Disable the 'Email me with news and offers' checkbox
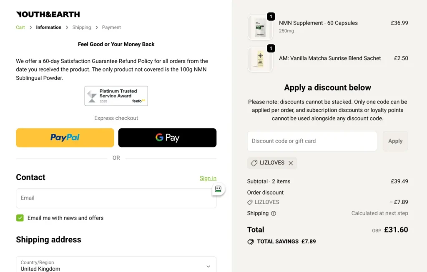427x272 pixels. [20, 218]
